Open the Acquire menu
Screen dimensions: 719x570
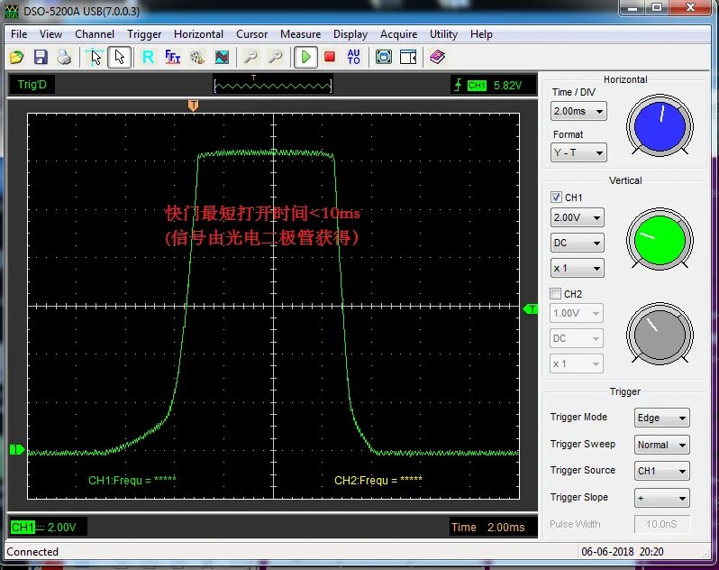click(398, 34)
